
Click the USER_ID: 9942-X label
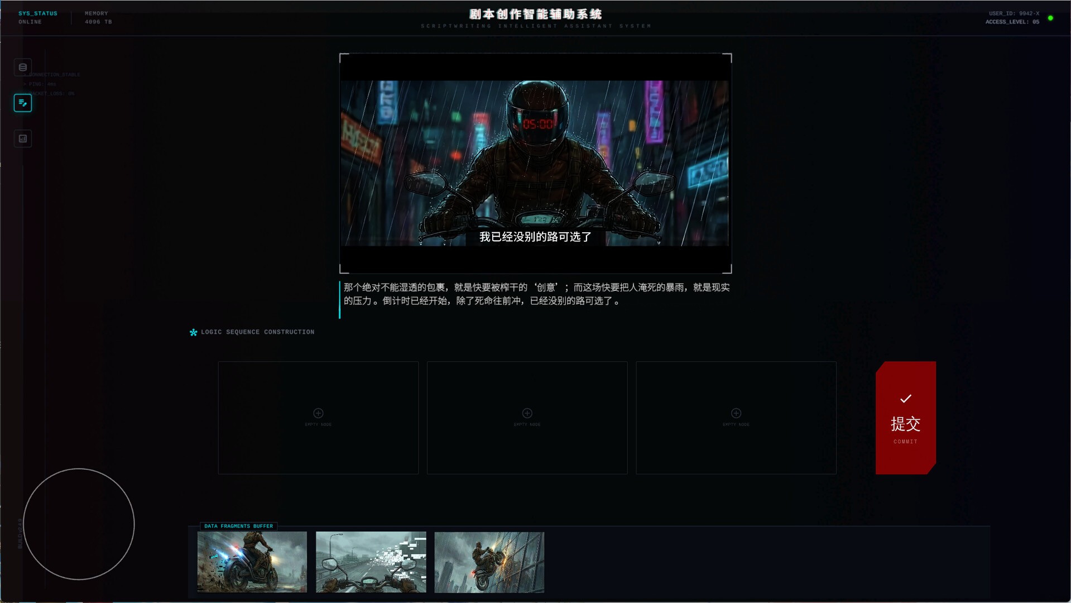(1014, 12)
